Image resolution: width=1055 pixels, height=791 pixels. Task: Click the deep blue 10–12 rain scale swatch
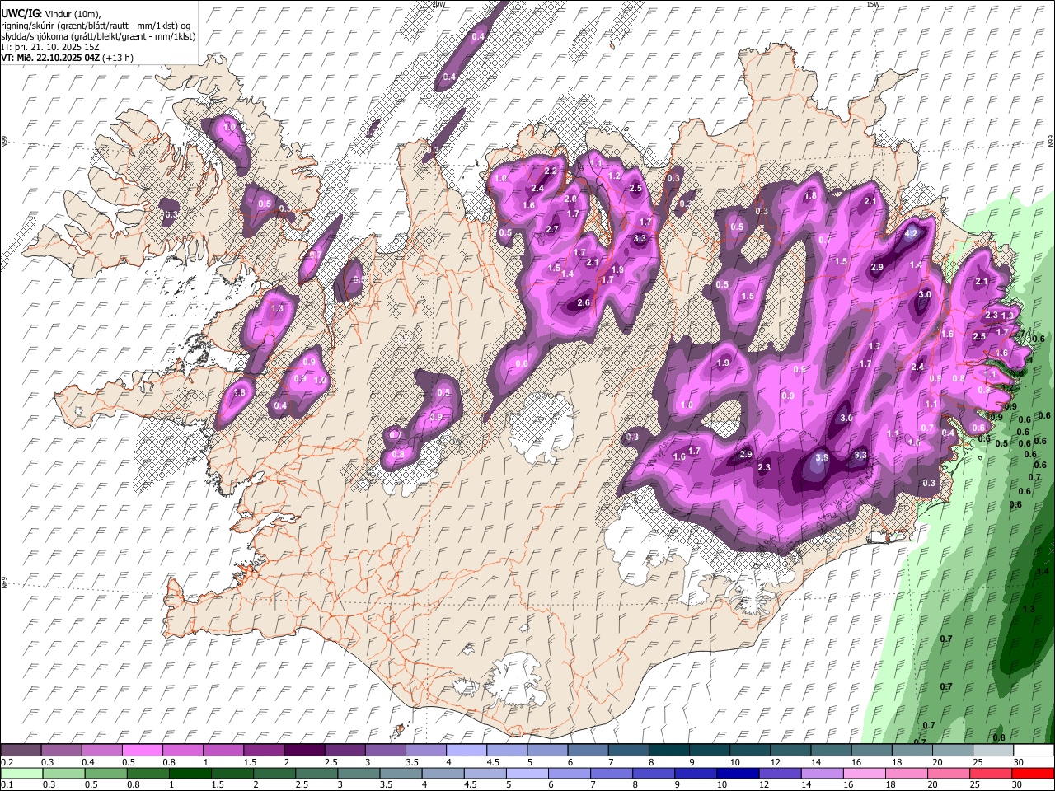737,774
